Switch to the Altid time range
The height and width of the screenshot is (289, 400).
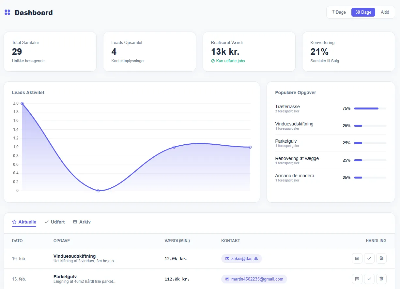point(385,12)
